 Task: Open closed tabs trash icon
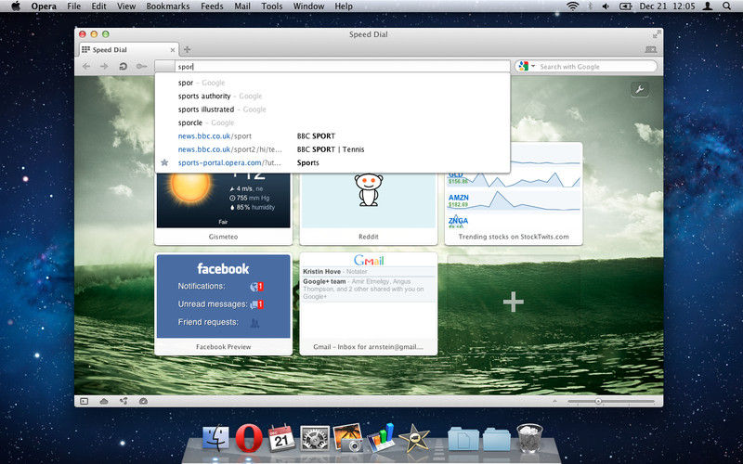pos(653,49)
